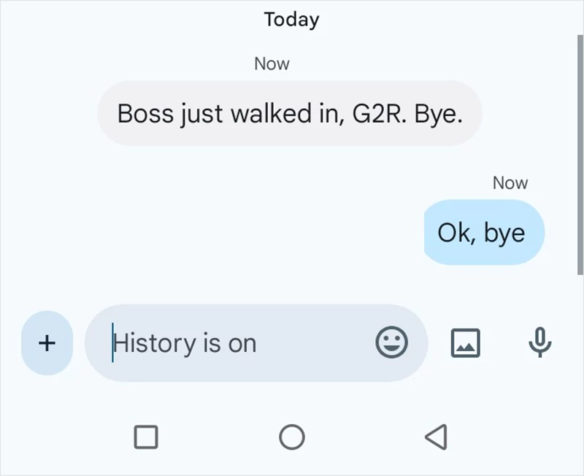Tap the 'Now' timestamp above the received message
This screenshot has width=584, height=476.
tap(271, 64)
